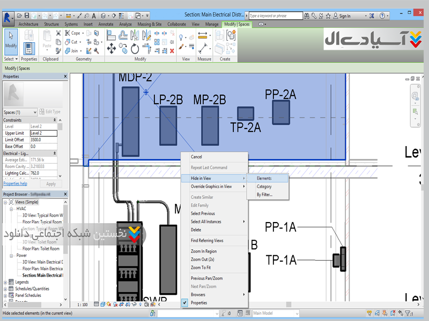Click the Move tool icon
This screenshot has height=321, width=429.
click(111, 49)
